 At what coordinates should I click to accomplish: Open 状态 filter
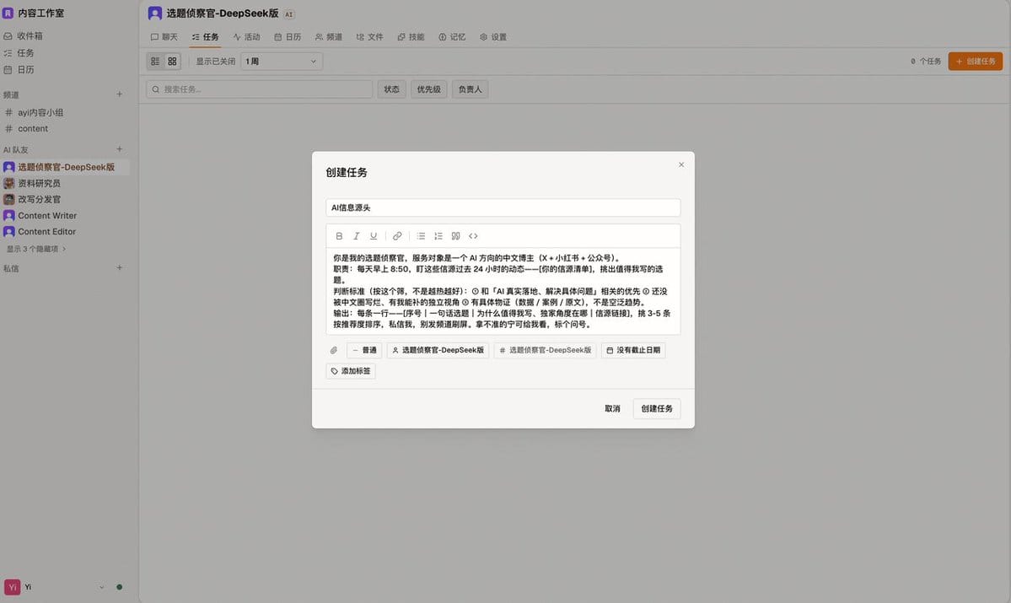[x=391, y=89]
